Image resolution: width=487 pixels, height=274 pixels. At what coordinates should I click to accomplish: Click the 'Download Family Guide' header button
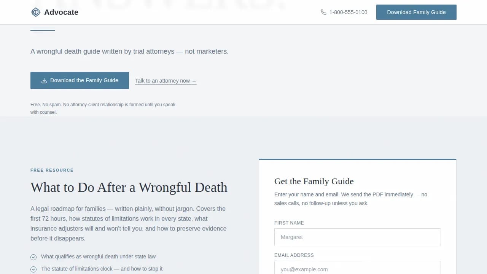416,12
